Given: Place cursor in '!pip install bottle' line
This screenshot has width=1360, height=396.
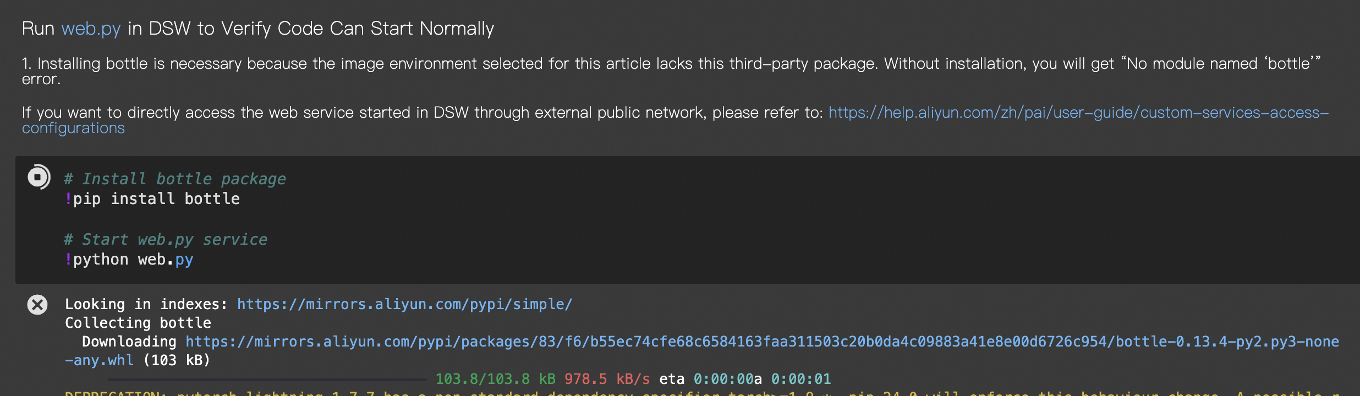Looking at the screenshot, I should click(152, 199).
